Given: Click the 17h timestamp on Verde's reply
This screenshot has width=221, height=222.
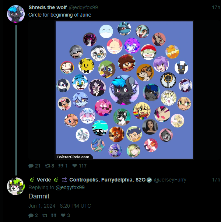Looking at the screenshot, I should [x=216, y=180].
